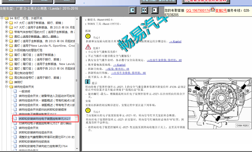Click the tree panel scroll-up arrow
This screenshot has height=152, width=252.
tap(77, 19)
